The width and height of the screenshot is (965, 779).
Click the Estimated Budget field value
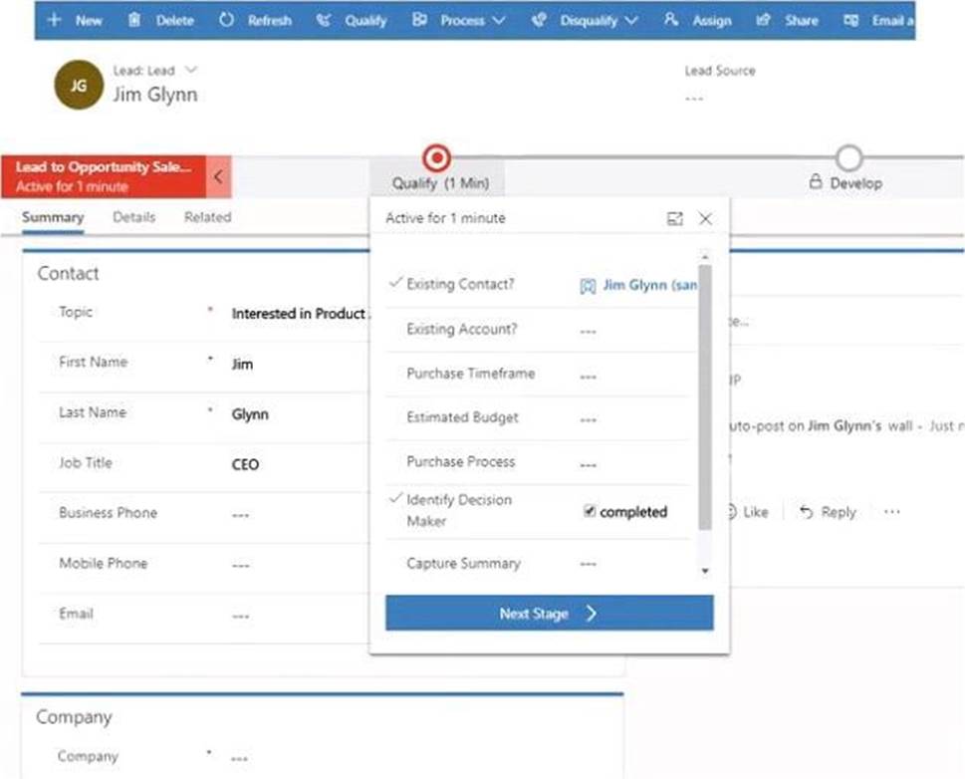588,419
